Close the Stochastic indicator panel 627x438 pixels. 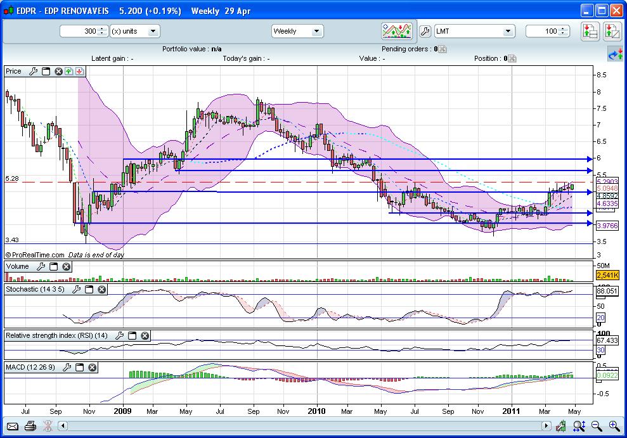(x=102, y=289)
